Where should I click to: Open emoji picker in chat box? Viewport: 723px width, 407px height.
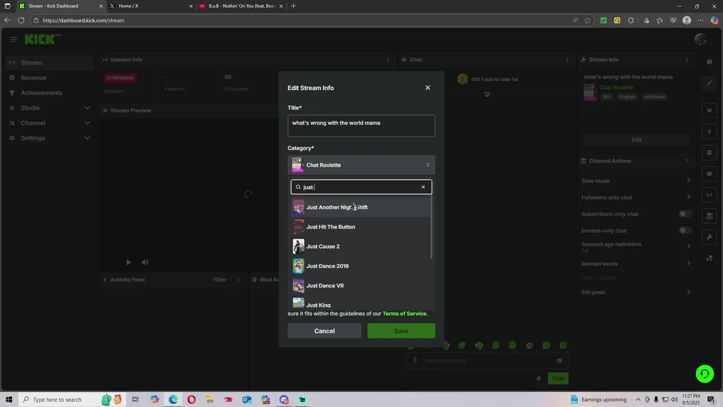[559, 361]
